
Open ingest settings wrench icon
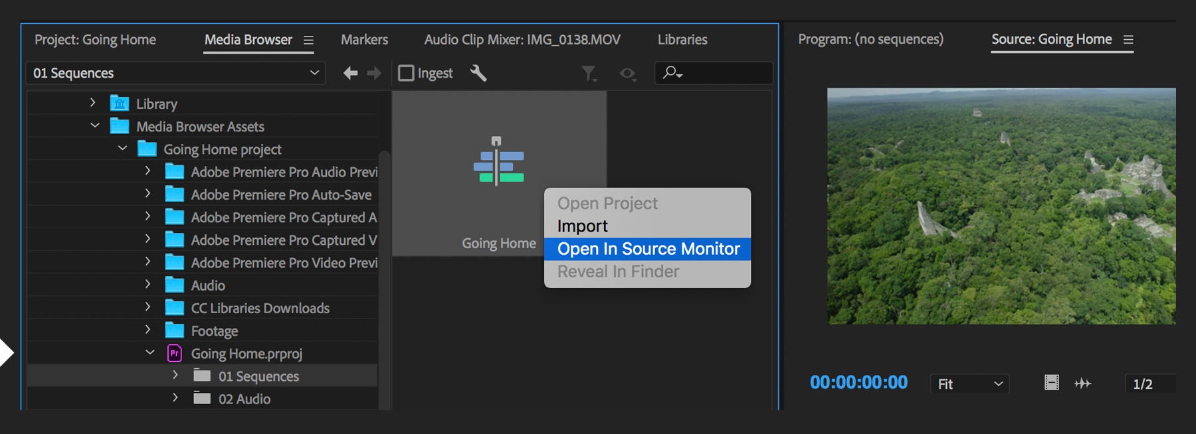pyautogui.click(x=478, y=73)
